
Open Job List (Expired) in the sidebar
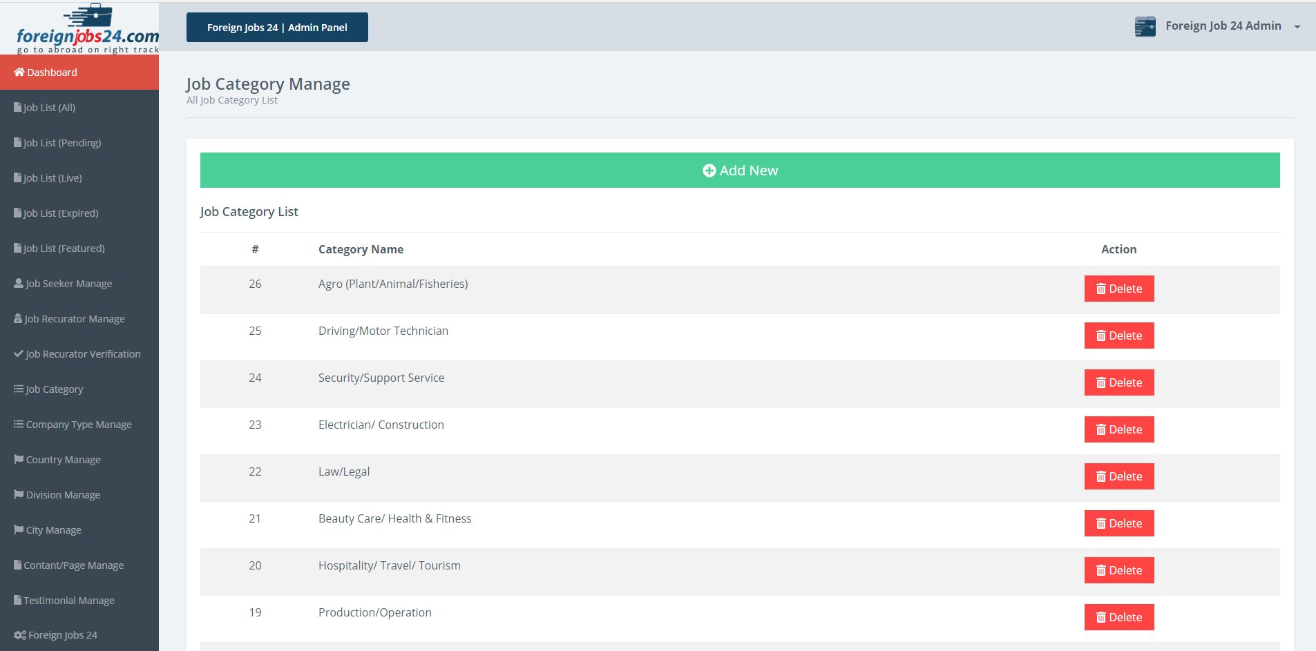pos(79,213)
